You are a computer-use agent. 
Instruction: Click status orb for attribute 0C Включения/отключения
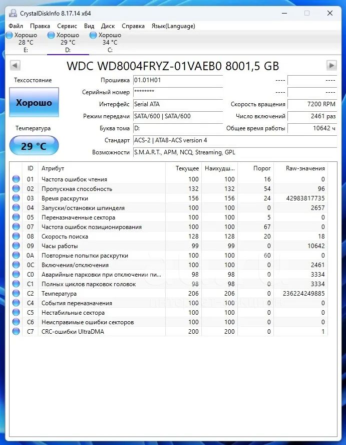(x=16, y=265)
